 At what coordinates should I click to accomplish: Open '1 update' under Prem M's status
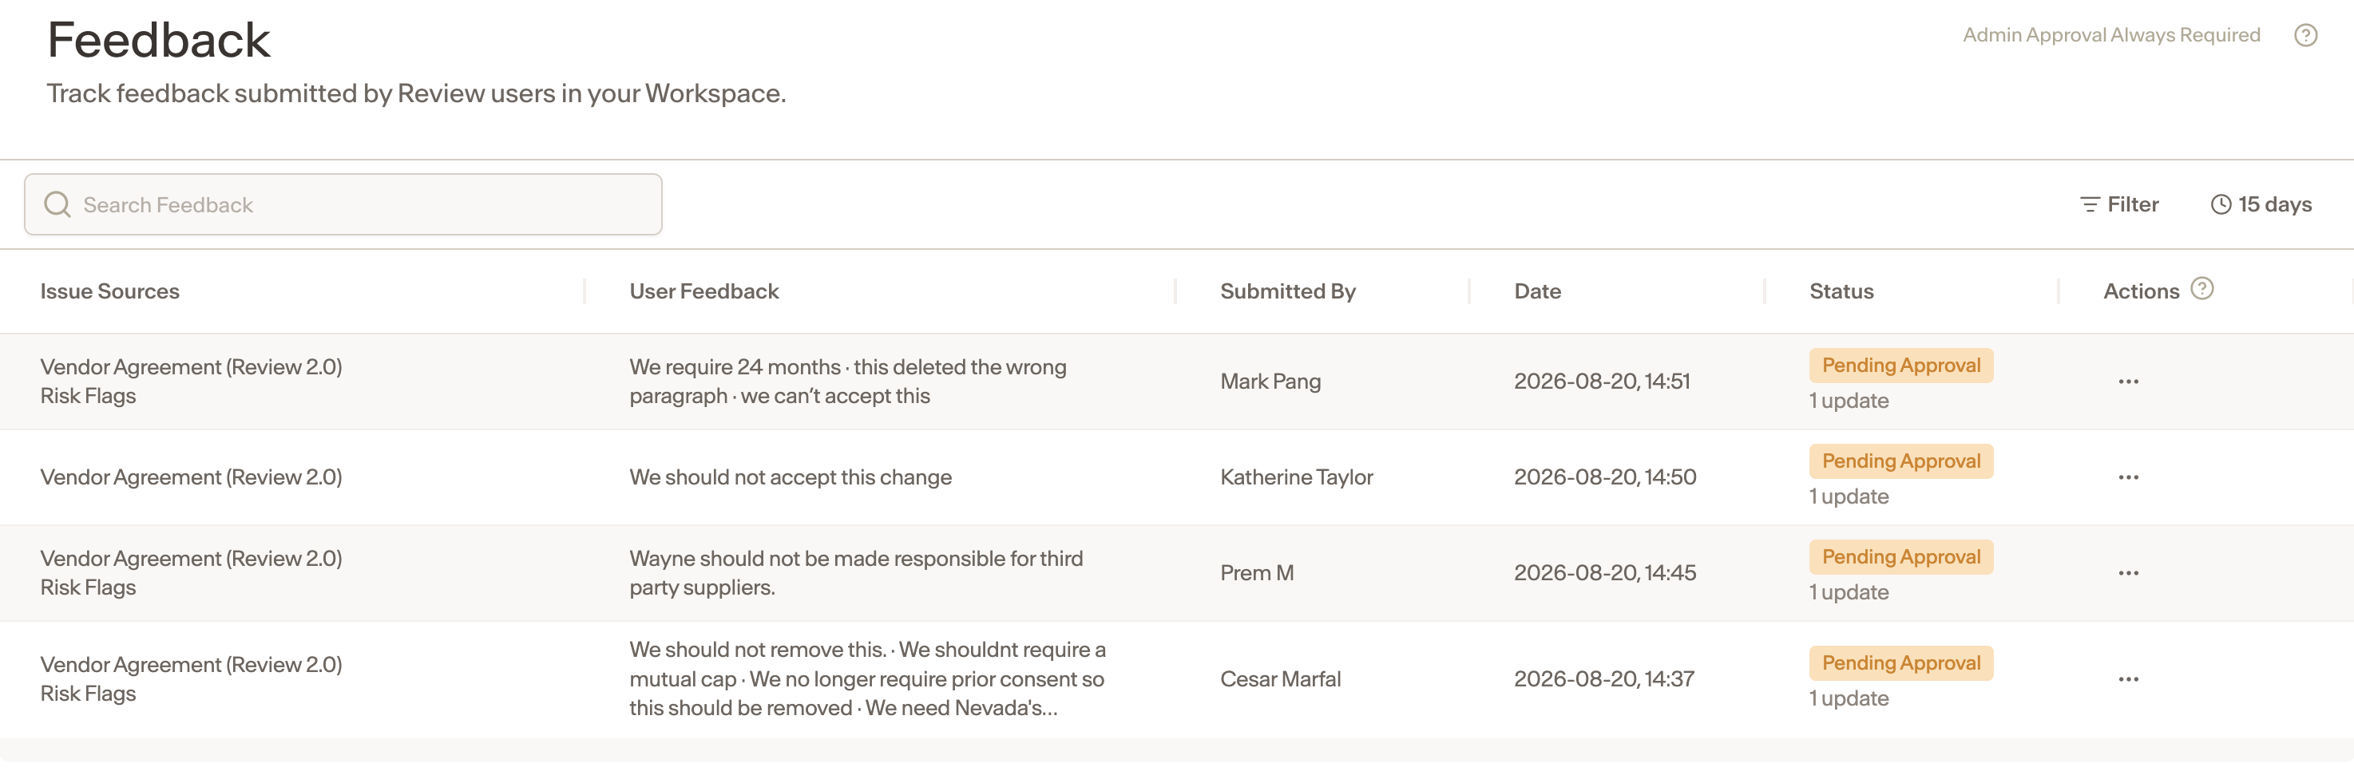click(x=1849, y=593)
